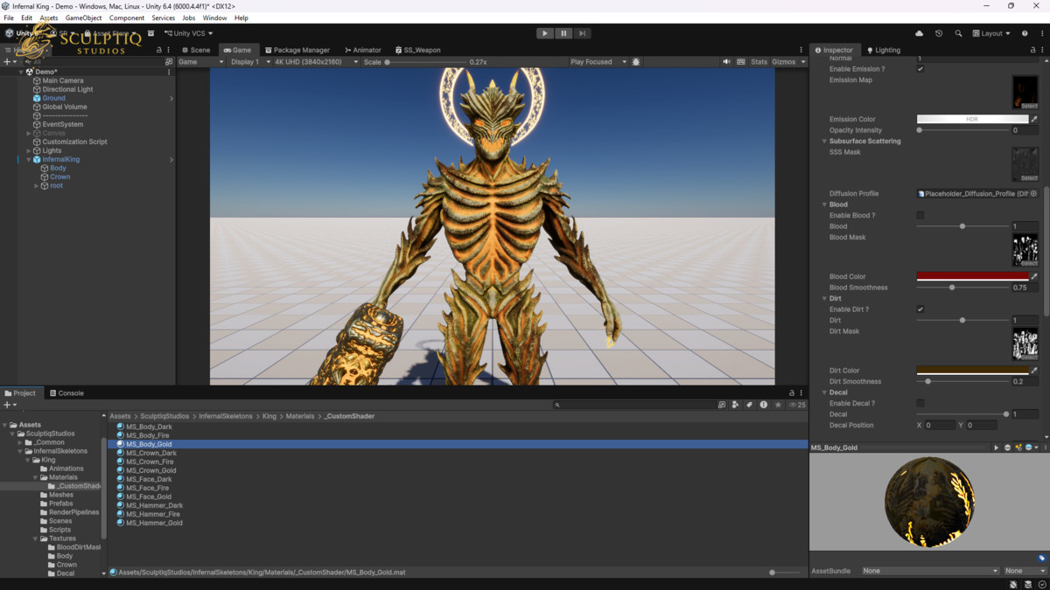This screenshot has height=590, width=1050.
Task: Open the Hierarchy search-in-window icon
Action: click(x=169, y=62)
